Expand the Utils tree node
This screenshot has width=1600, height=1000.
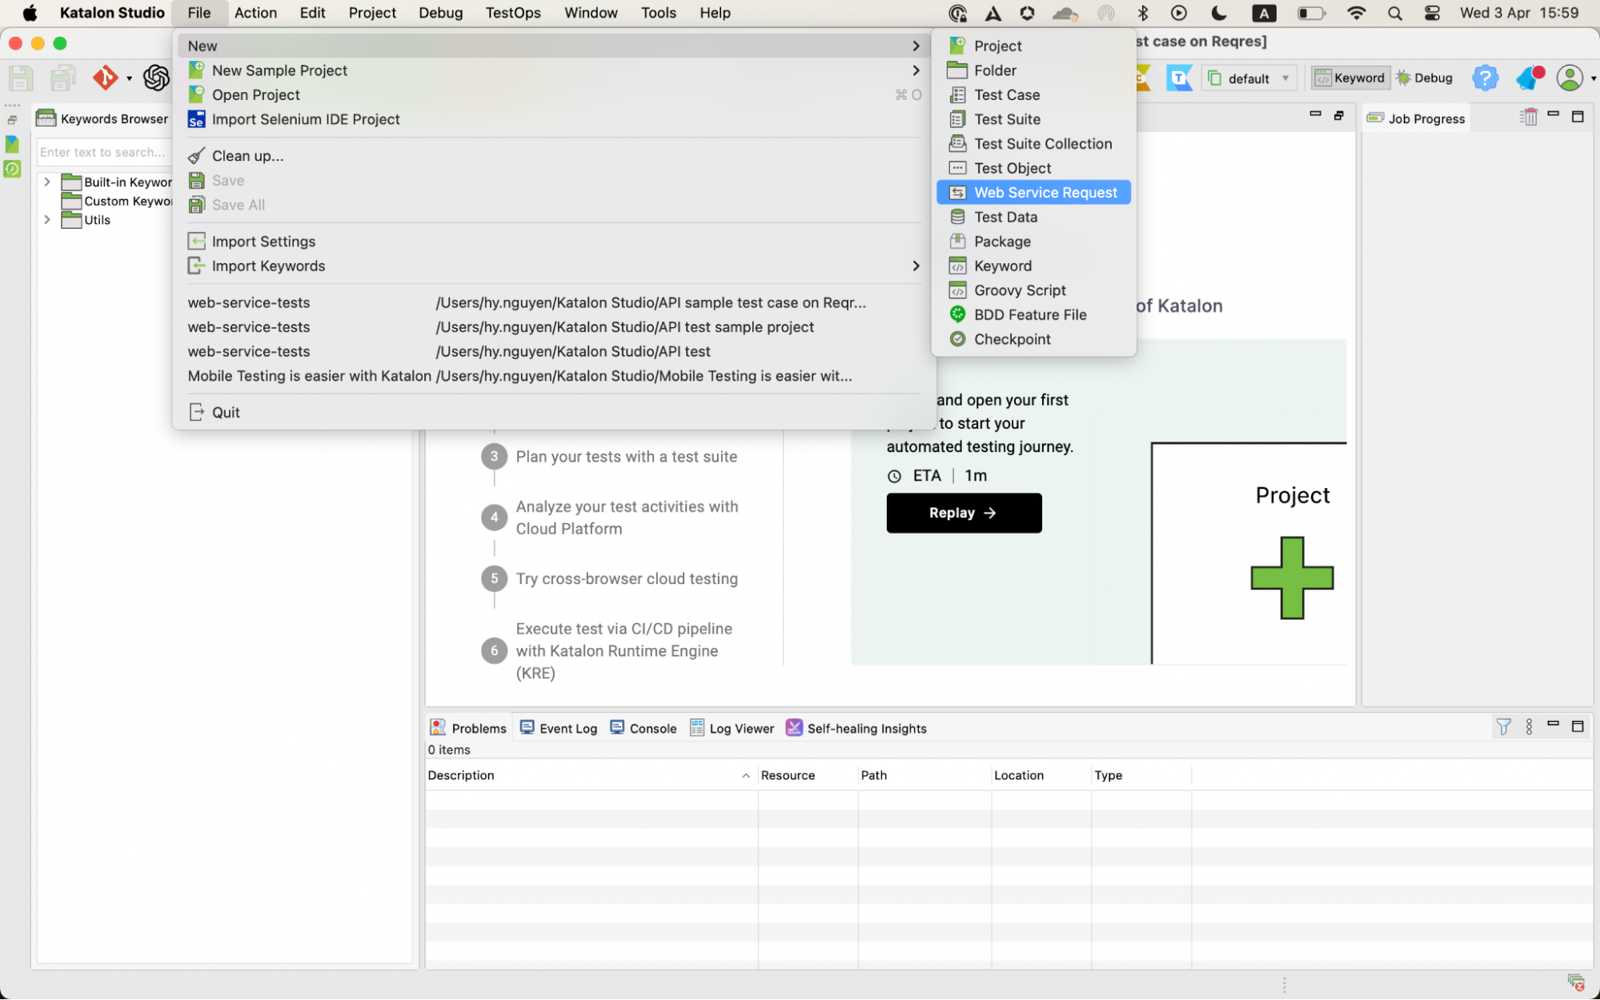click(x=47, y=220)
